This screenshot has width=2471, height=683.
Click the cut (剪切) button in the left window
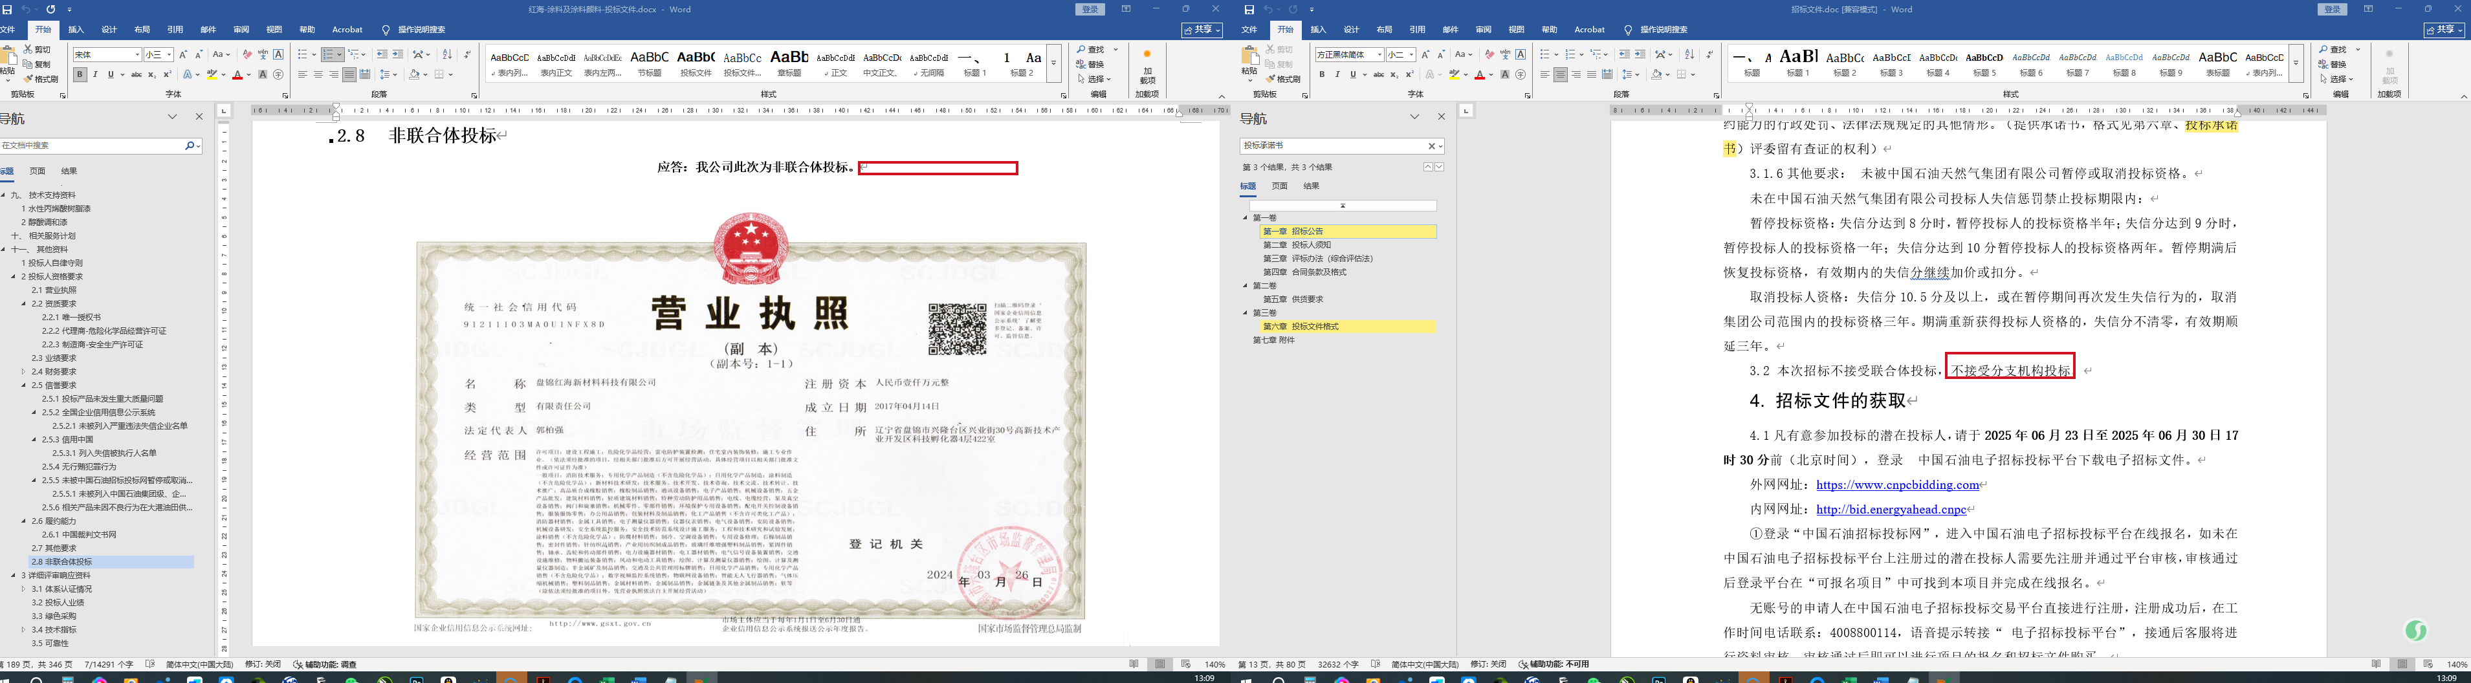38,49
